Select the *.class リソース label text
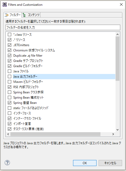The image size is (126, 171). [22, 35]
